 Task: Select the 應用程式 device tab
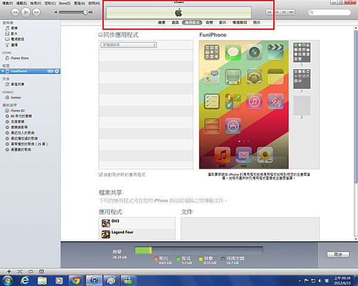(192, 23)
